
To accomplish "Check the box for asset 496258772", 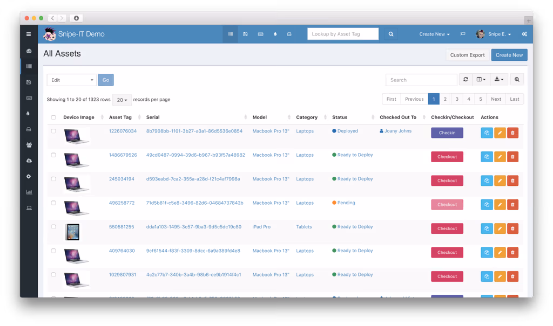I will point(53,203).
